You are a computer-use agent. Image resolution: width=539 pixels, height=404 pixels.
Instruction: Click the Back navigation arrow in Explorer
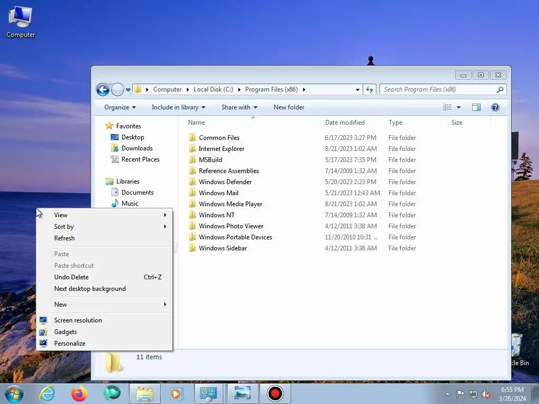103,89
